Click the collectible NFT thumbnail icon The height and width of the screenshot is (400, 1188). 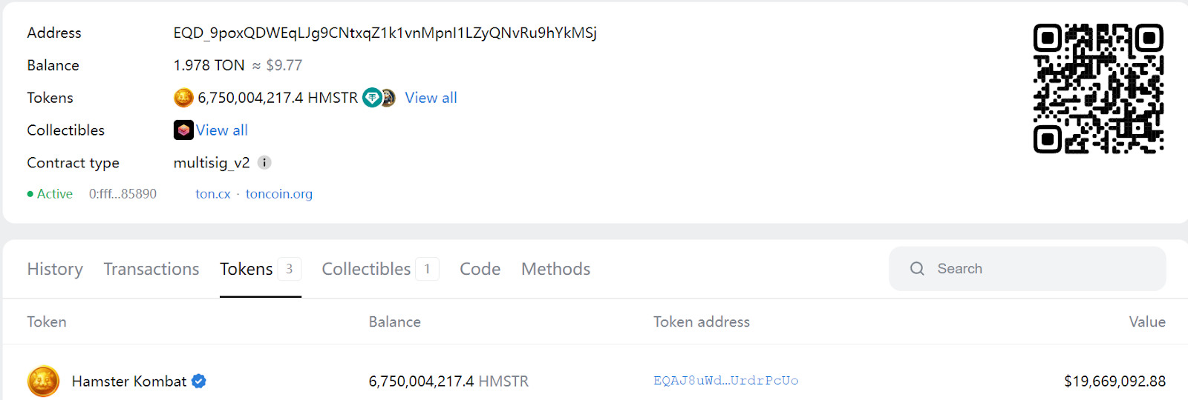click(183, 130)
